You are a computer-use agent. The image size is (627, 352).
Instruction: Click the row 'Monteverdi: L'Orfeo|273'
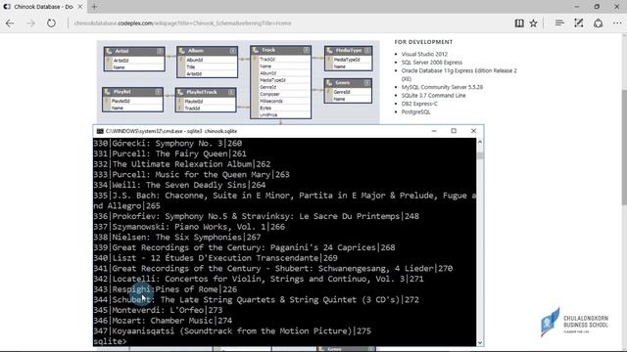tap(158, 310)
